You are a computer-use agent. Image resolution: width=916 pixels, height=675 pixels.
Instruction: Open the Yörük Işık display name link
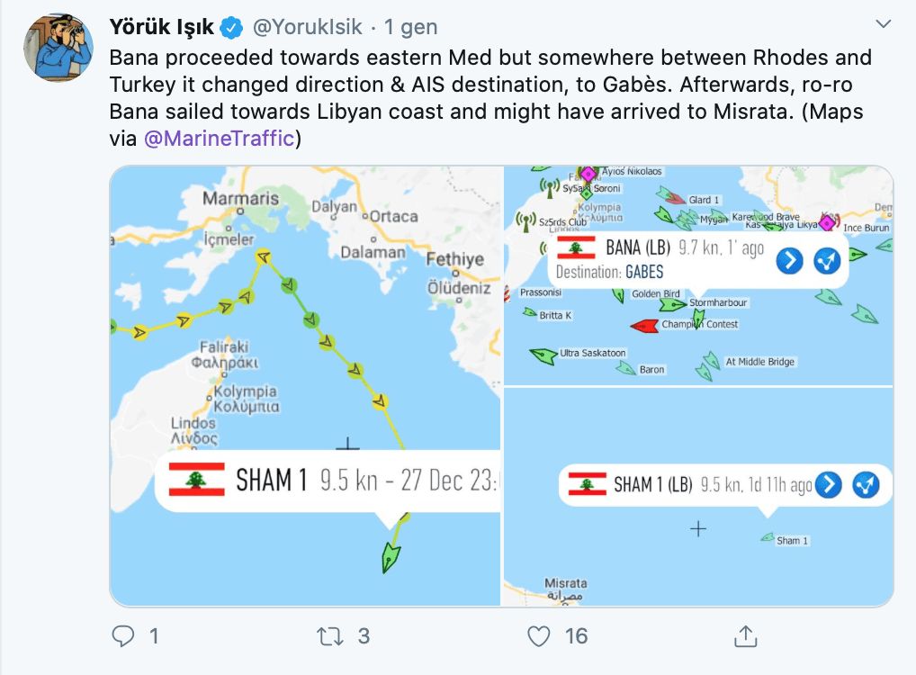[162, 27]
